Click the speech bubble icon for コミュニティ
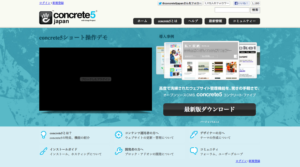Viewport: 300px width, 167px height. point(194,151)
